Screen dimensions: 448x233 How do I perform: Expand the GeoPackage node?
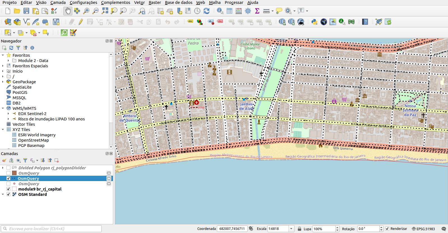(3, 82)
